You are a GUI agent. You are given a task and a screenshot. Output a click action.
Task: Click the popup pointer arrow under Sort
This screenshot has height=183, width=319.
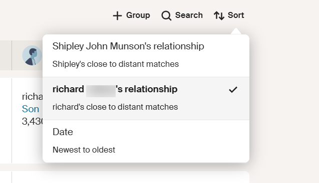[x=236, y=31]
